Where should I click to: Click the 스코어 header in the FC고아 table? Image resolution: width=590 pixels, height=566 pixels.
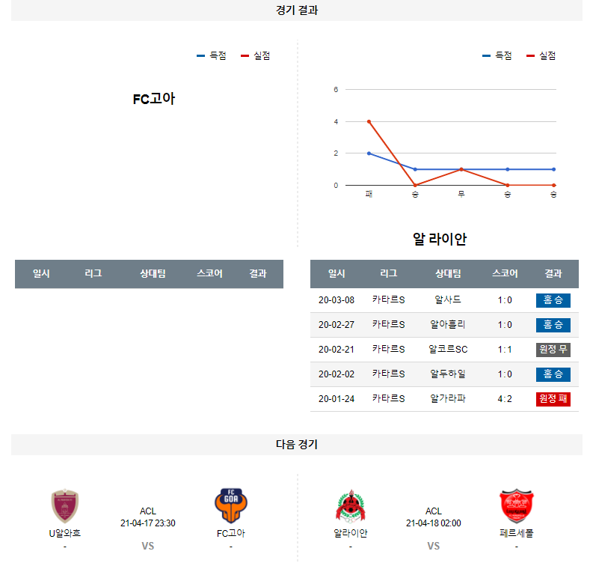(209, 274)
